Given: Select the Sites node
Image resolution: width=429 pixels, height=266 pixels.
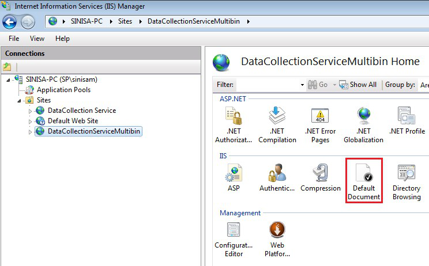Looking at the screenshot, I should coord(44,100).
